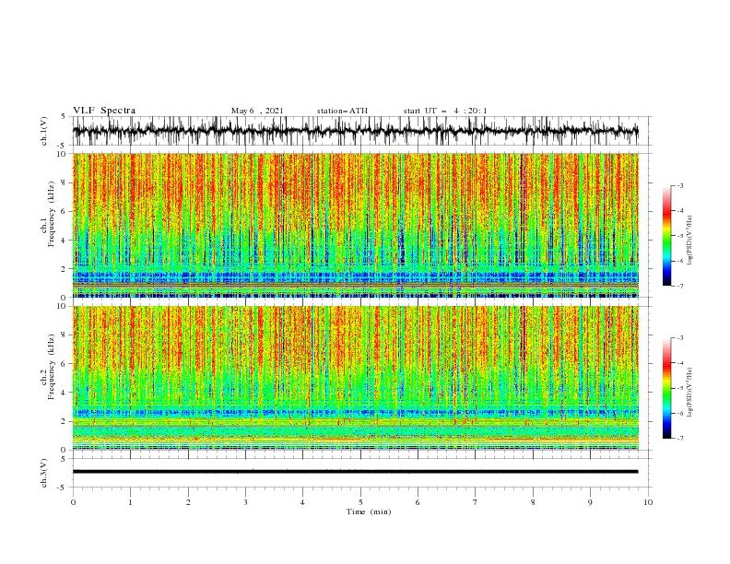The image size is (730, 564).
Task: Click time axis tick label "5"
Action: tap(360, 502)
